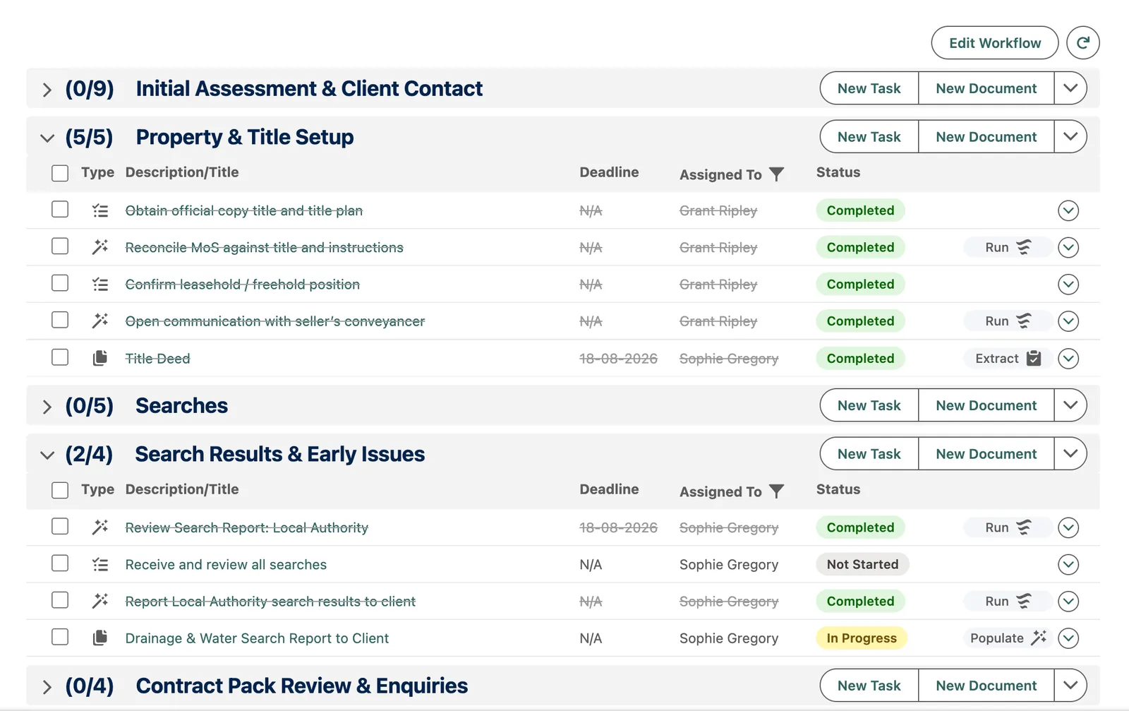Open dropdown beside New Document in Searches
The image size is (1129, 711).
pyautogui.click(x=1070, y=405)
